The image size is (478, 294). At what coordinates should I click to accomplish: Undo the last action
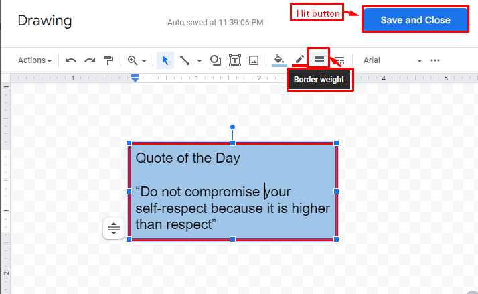[x=71, y=60]
